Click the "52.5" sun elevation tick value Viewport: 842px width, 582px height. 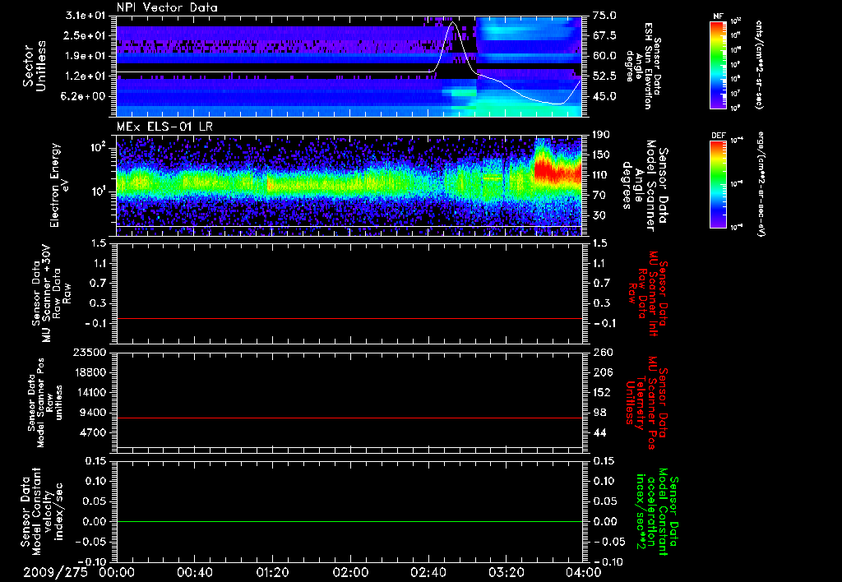click(604, 76)
